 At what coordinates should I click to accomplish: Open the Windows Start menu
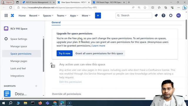tap(3, 103)
